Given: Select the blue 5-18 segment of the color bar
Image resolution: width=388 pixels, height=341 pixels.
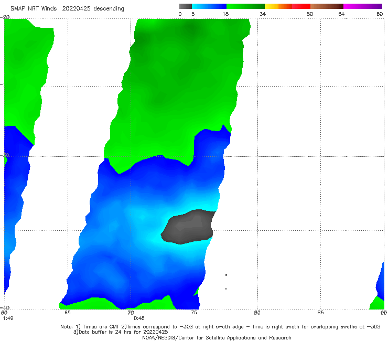Looking at the screenshot, I should [209, 6].
